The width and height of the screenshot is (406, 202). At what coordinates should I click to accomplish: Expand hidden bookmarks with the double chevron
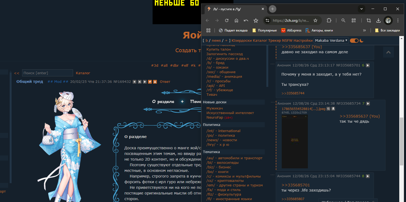pos(364,30)
